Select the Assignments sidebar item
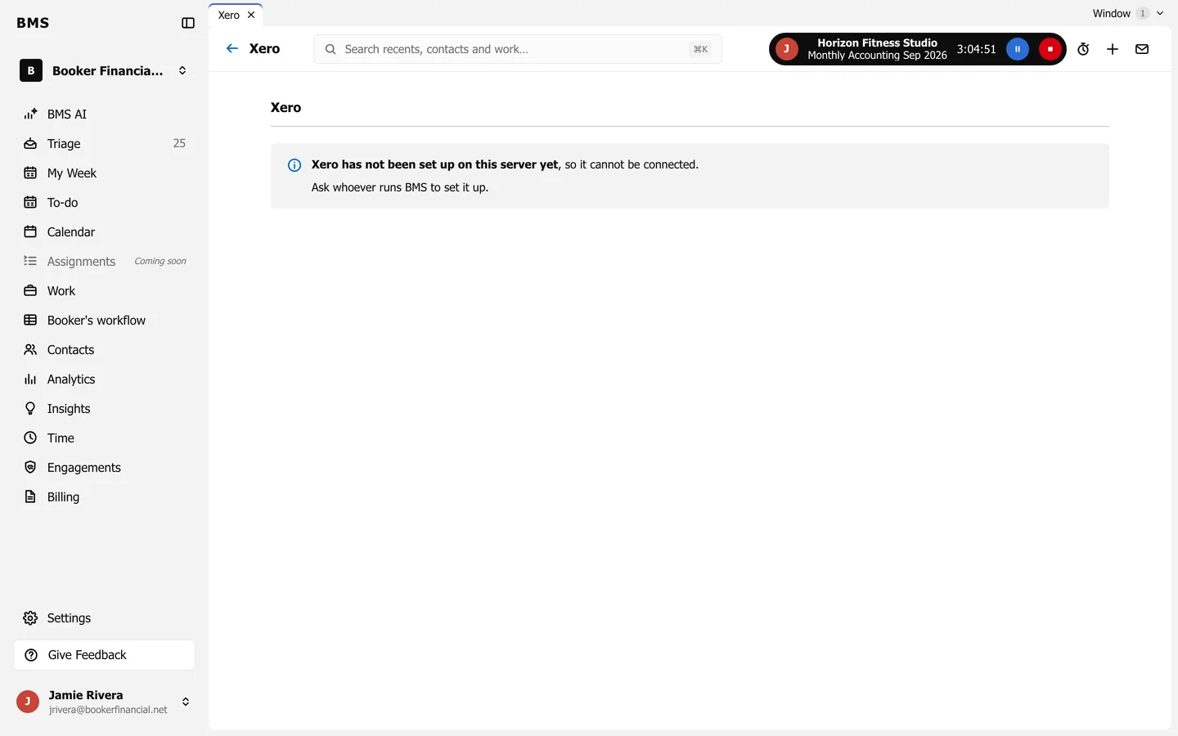Image resolution: width=1178 pixels, height=736 pixels. tap(104, 262)
